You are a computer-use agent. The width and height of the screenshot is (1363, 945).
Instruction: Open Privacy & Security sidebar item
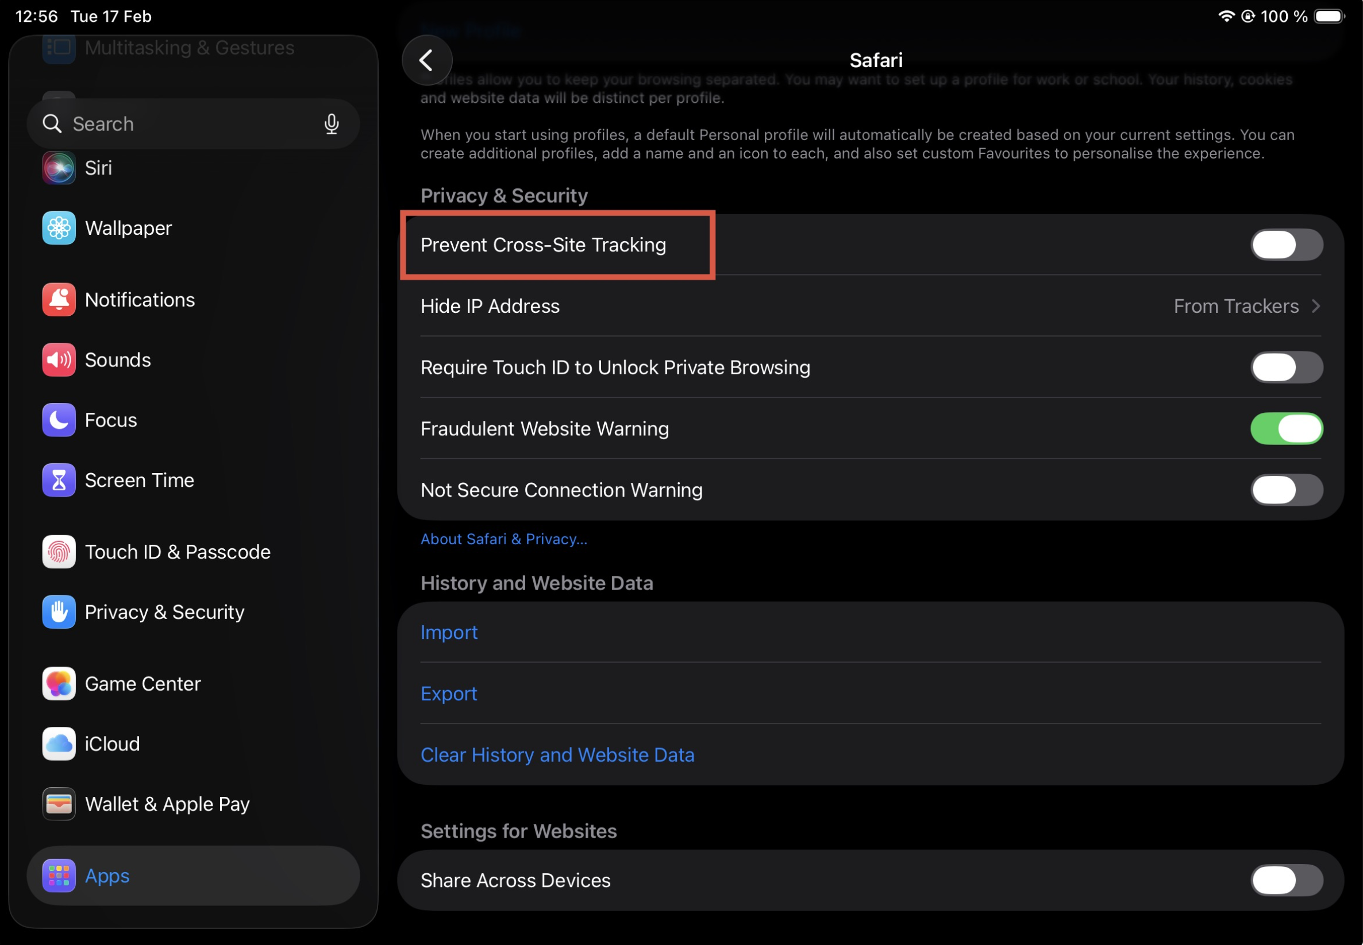[164, 612]
